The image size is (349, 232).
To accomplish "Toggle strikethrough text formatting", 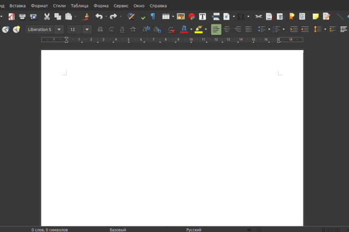I will 133,30.
